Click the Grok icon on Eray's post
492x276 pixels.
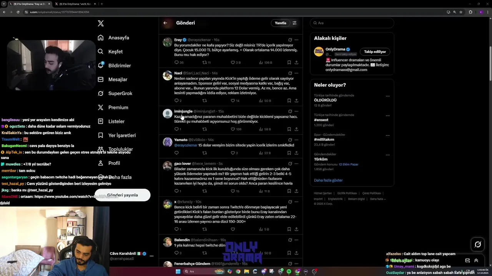tap(290, 40)
